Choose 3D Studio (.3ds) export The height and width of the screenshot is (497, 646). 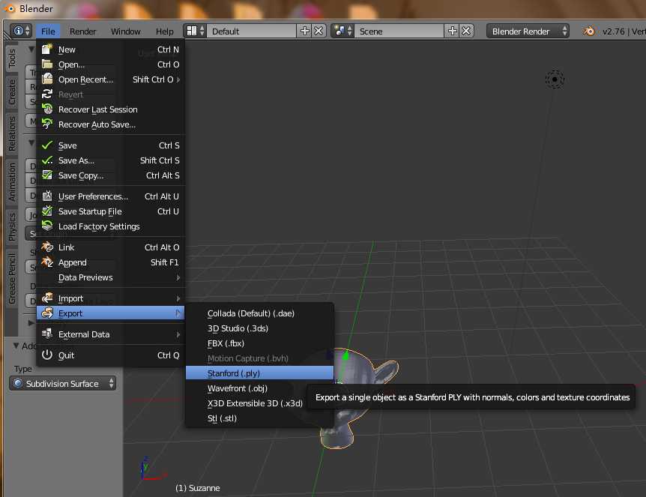(259, 328)
